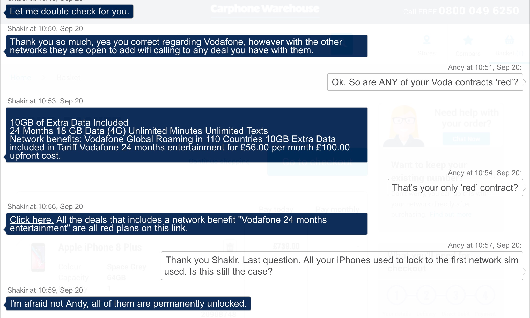The height and width of the screenshot is (318, 530).
Task: Open the Basket icon
Action: 509,41
